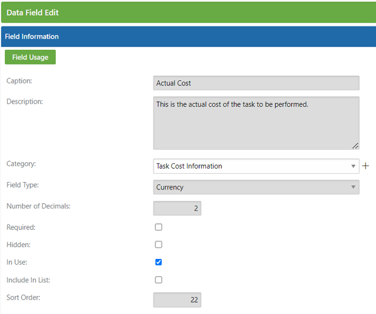
Task: Click the Include In List label
Action: coord(28,280)
